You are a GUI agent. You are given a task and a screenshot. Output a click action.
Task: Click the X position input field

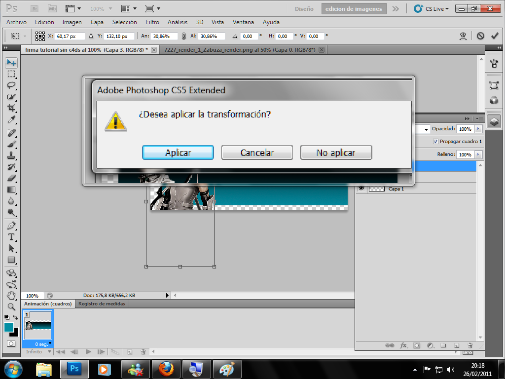tap(70, 36)
